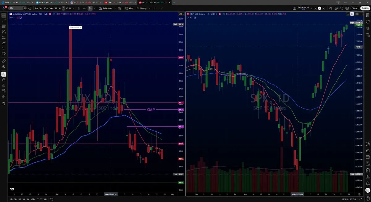Open the heart icons tool
This screenshot has width=371, height=202.
point(4,54)
